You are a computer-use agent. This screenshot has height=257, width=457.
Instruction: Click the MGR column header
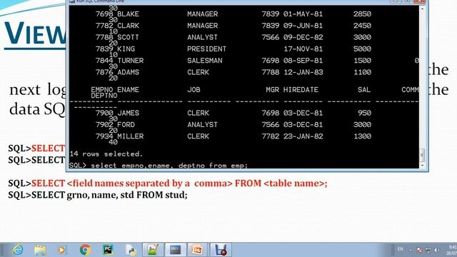(272, 90)
